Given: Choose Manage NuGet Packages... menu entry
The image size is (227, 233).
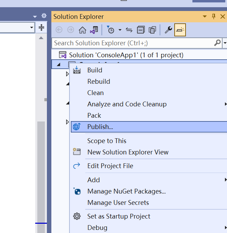Looking at the screenshot, I should (126, 191).
